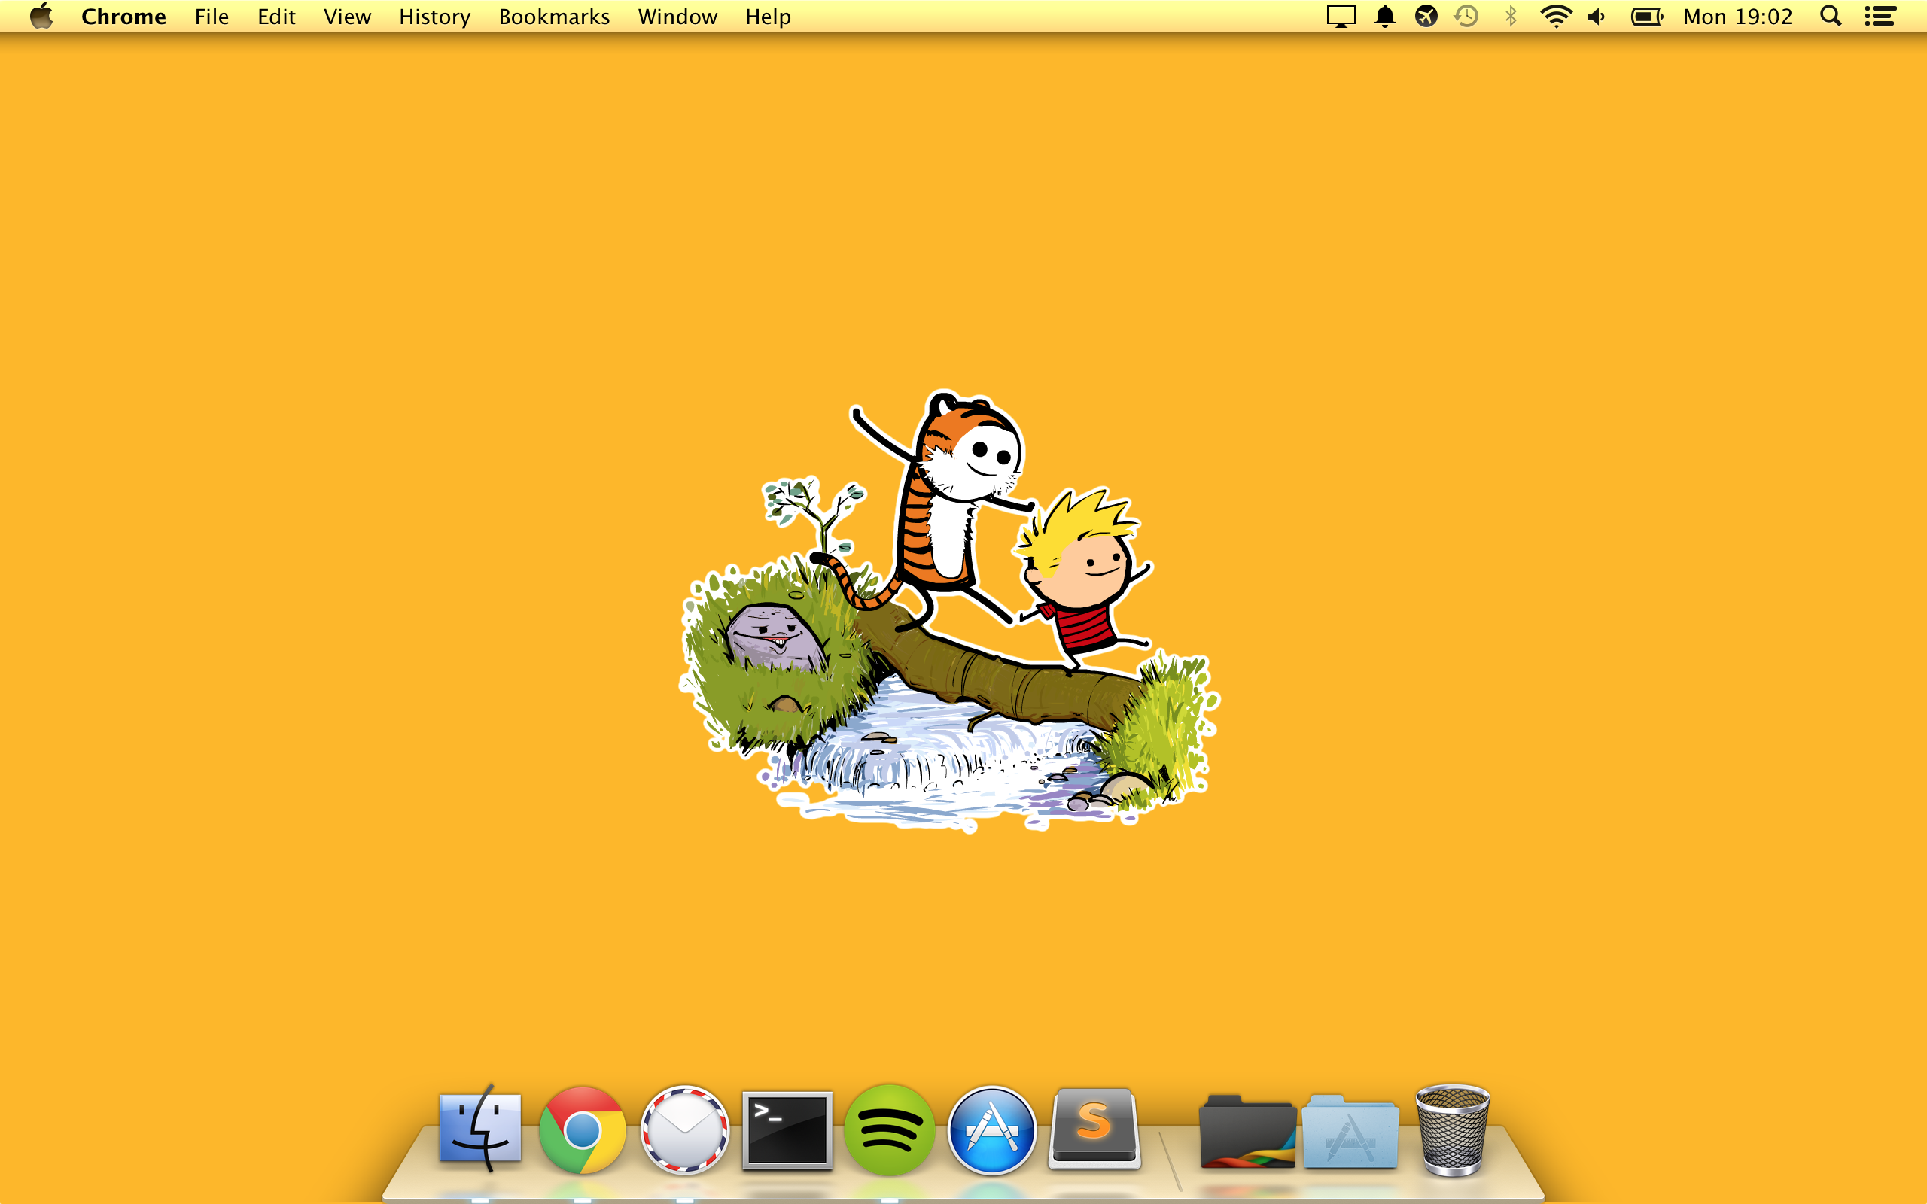Open the App Store in the dock
1927x1204 pixels.
tap(991, 1130)
